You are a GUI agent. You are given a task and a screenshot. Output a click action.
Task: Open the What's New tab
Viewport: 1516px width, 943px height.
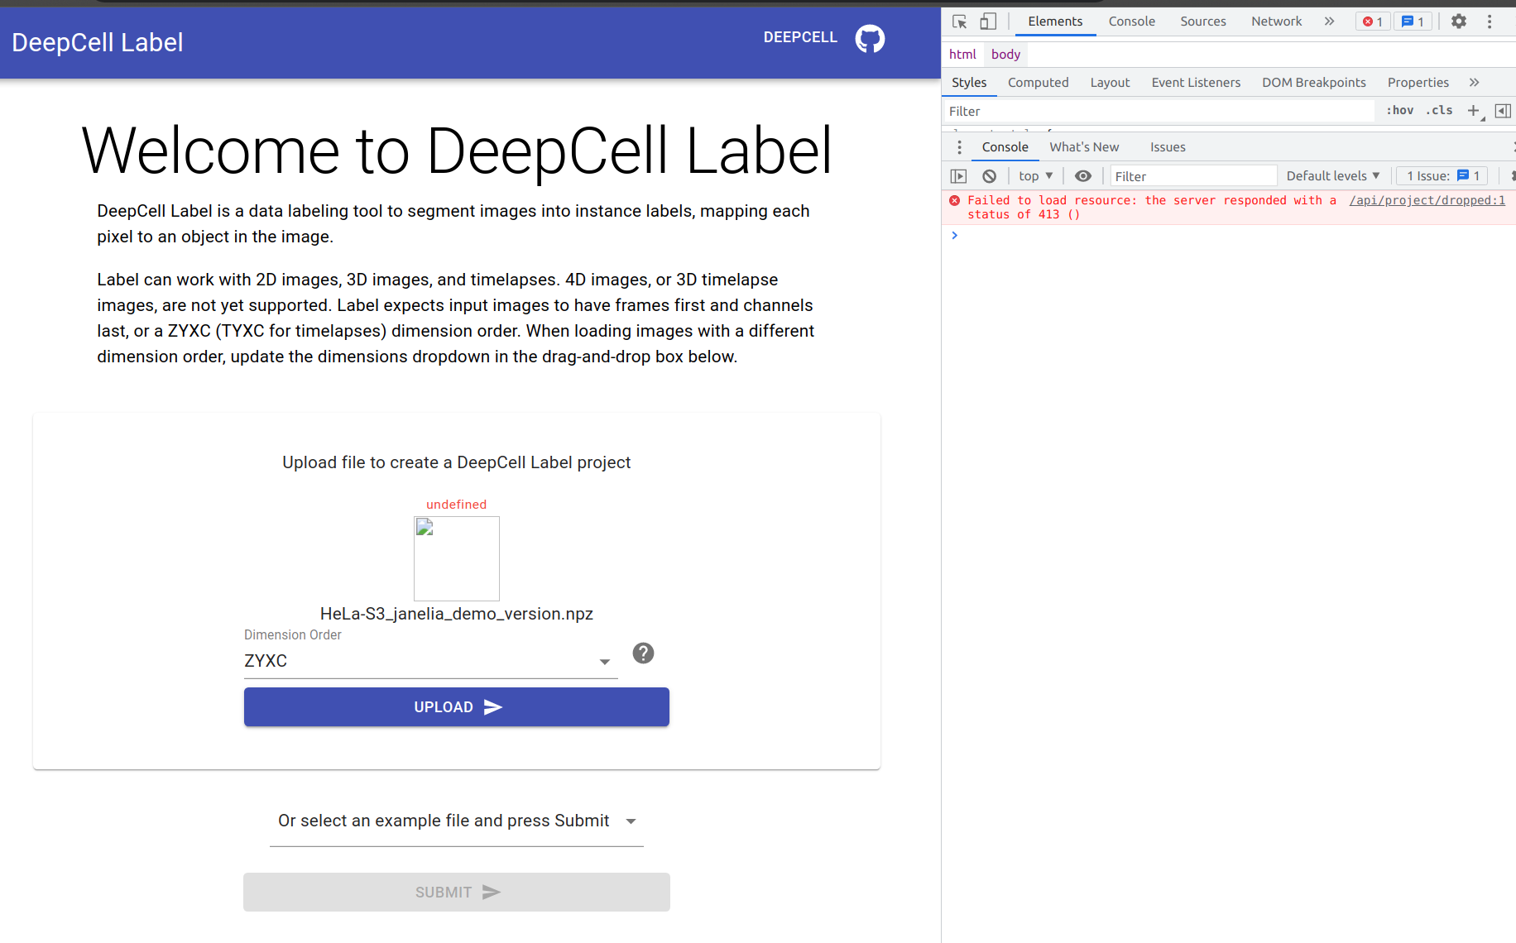coord(1084,146)
